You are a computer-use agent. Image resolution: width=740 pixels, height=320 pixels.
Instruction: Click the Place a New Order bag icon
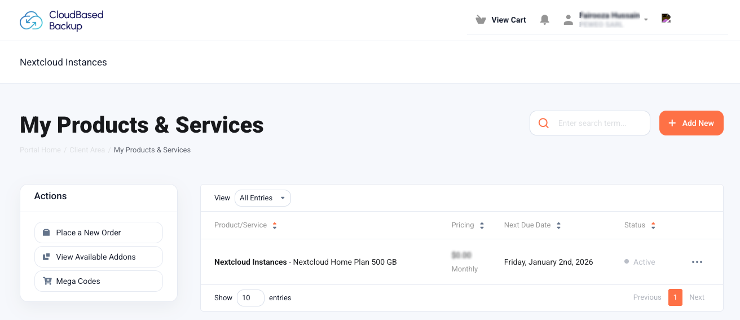tap(46, 233)
